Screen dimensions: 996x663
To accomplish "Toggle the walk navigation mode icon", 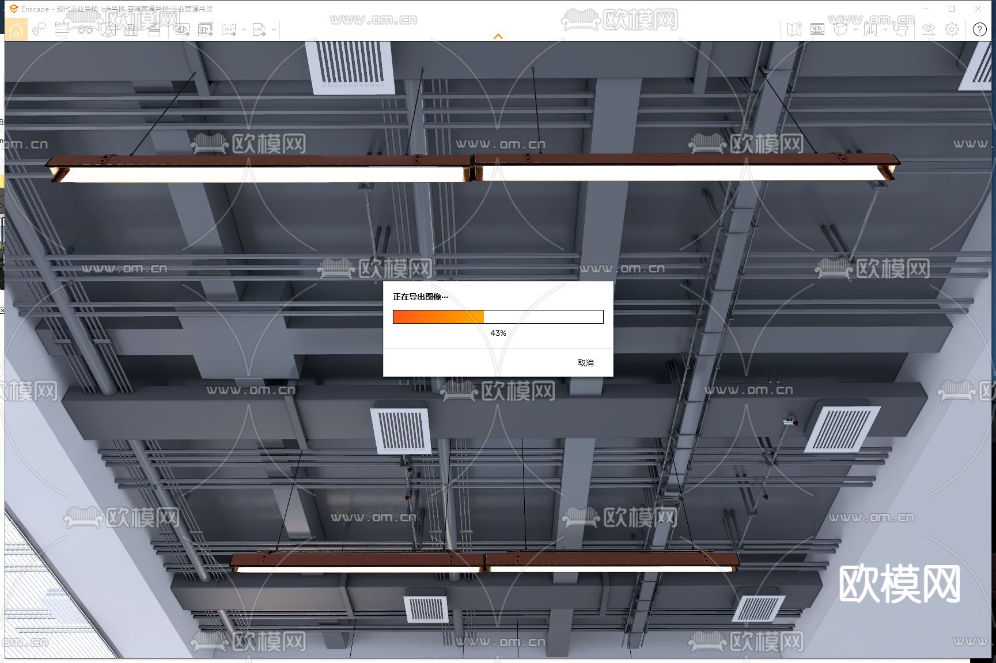I will (x=870, y=29).
